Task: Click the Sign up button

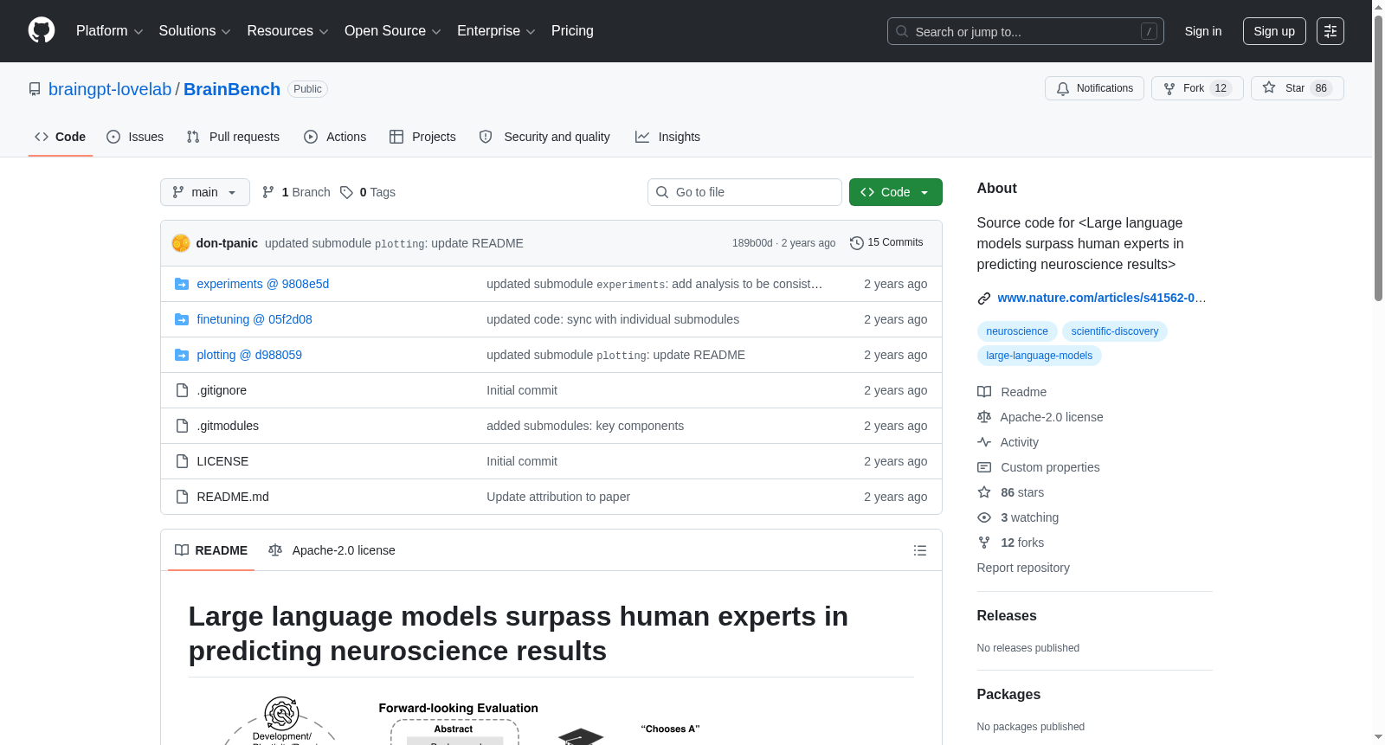Action: tap(1274, 31)
